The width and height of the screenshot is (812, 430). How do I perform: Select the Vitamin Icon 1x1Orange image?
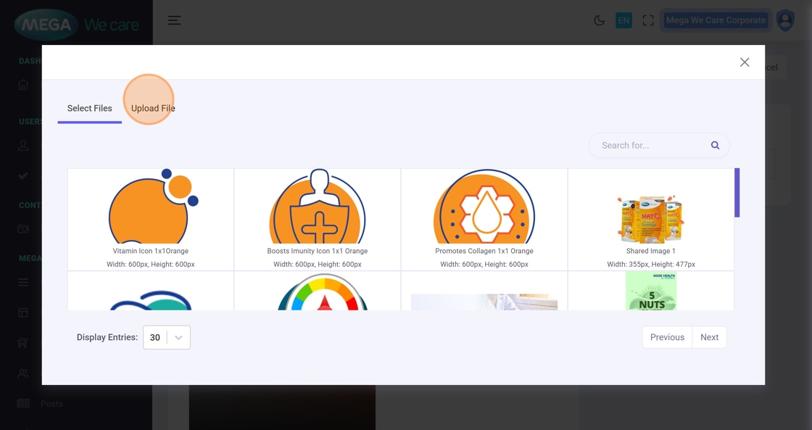click(x=151, y=218)
